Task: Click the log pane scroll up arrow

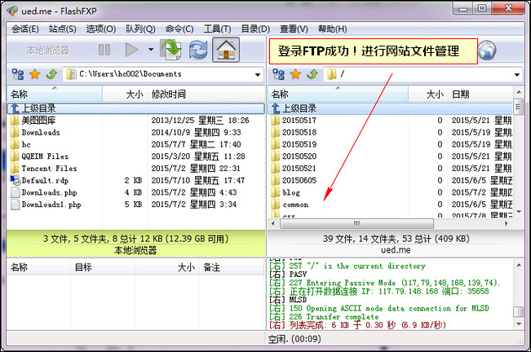Action: pyautogui.click(x=519, y=266)
